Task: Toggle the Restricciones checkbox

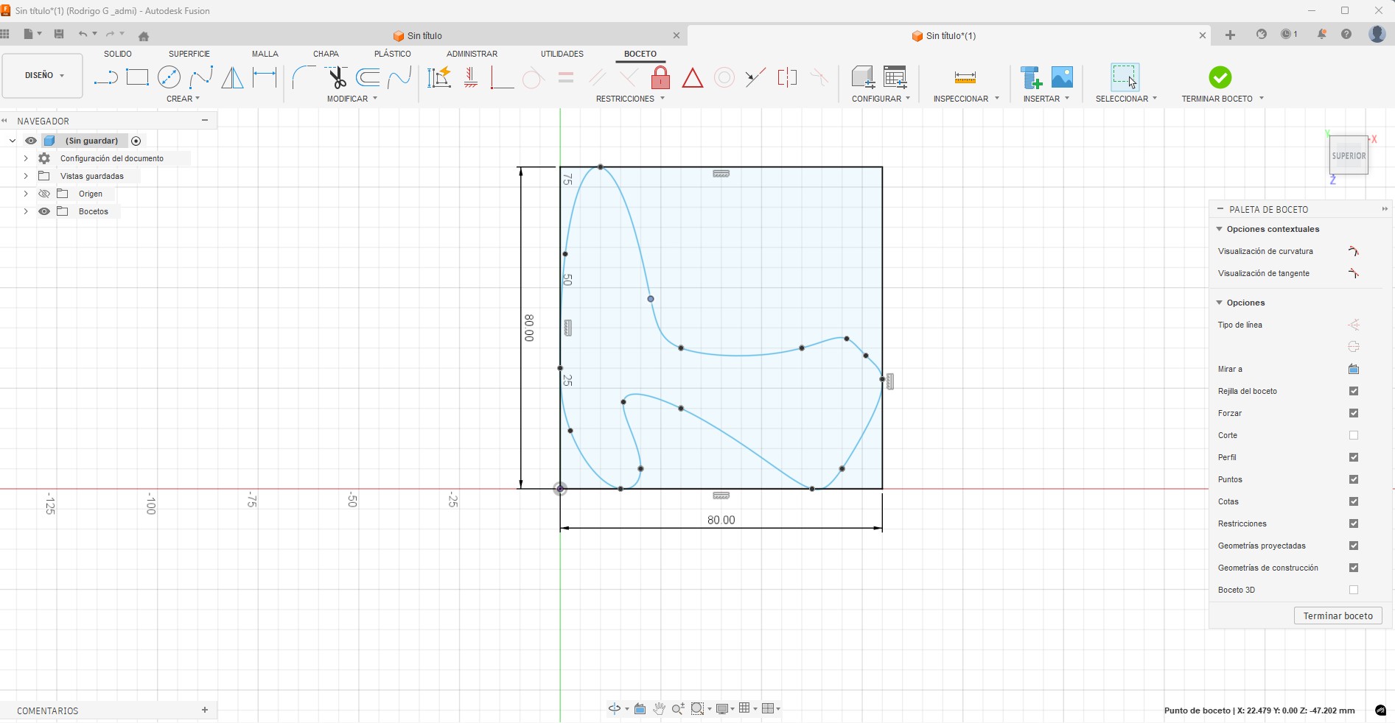Action: pyautogui.click(x=1354, y=523)
